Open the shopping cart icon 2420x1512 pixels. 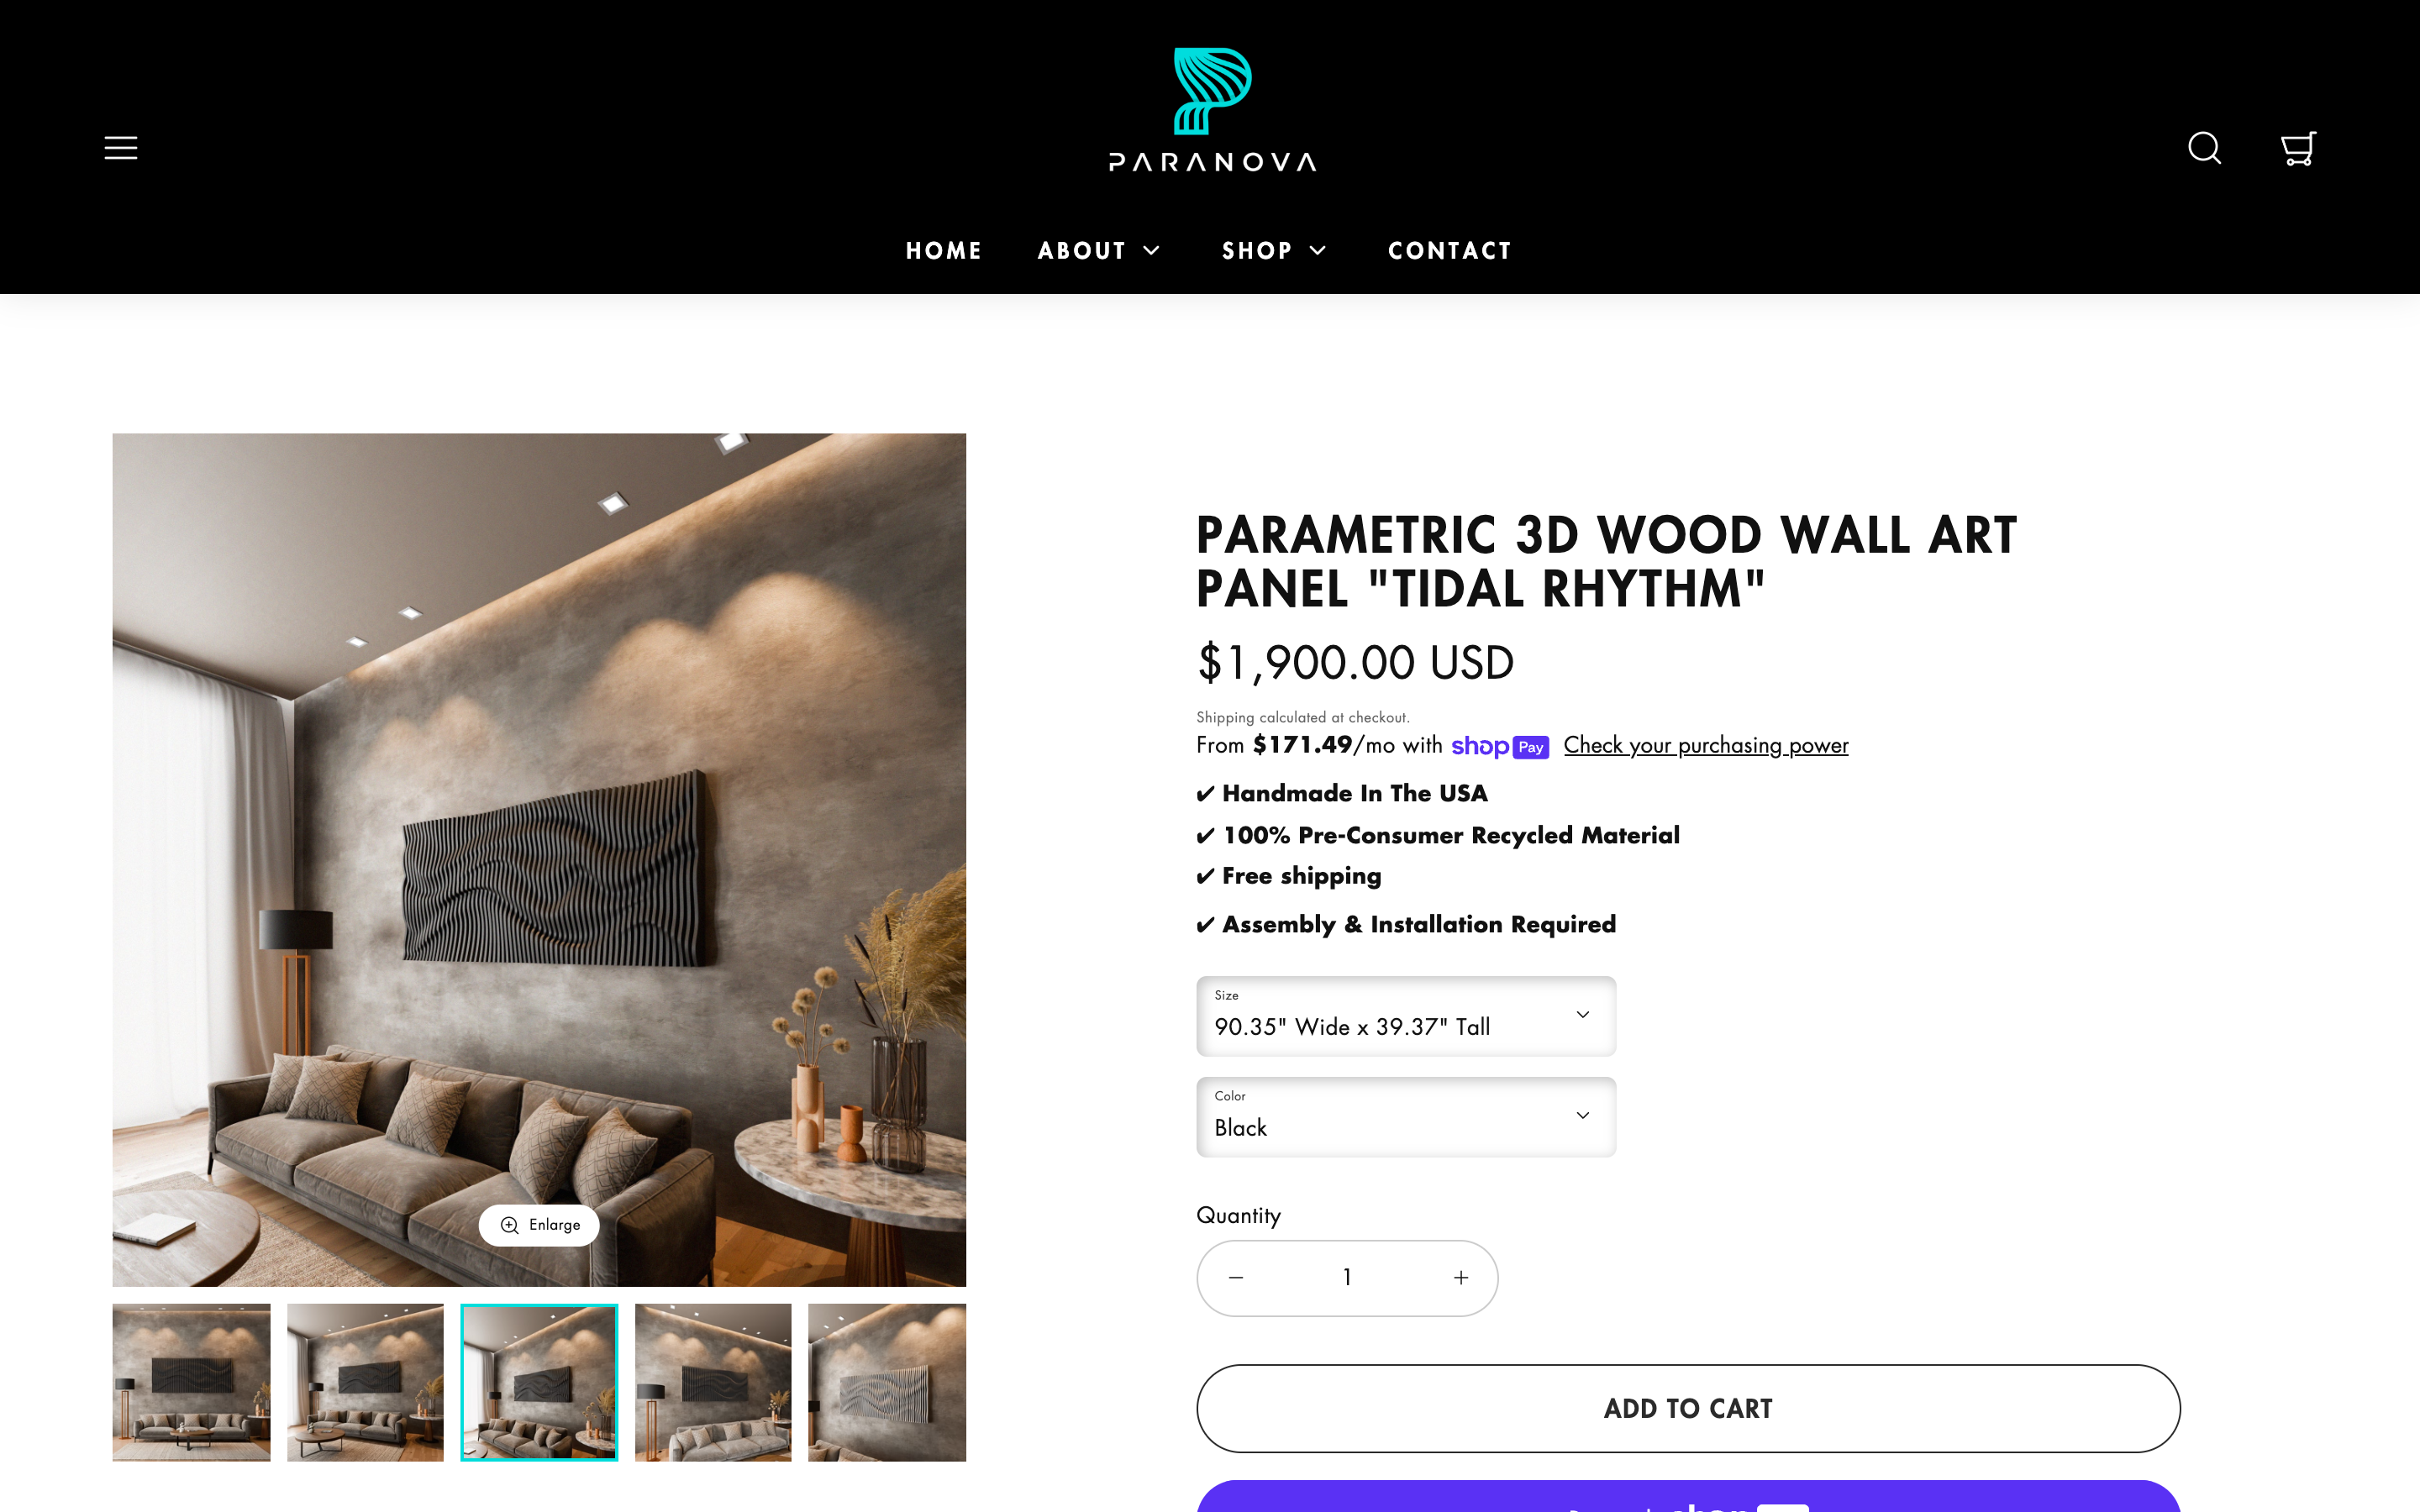coord(2298,148)
